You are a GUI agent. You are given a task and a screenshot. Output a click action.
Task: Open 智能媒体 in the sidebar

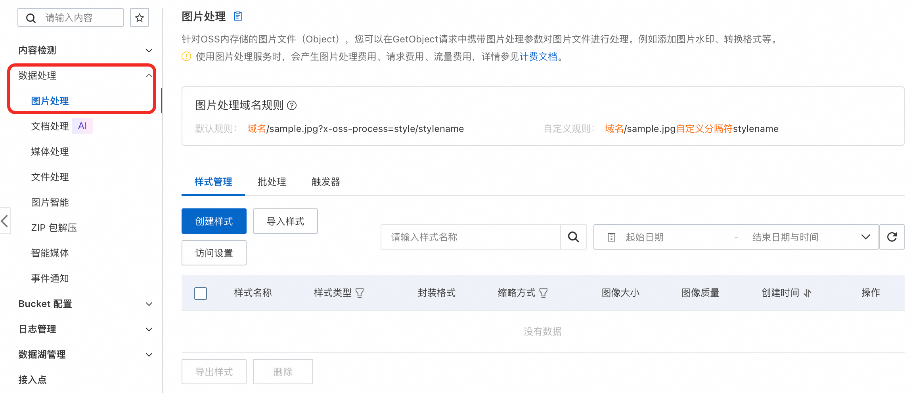[50, 253]
